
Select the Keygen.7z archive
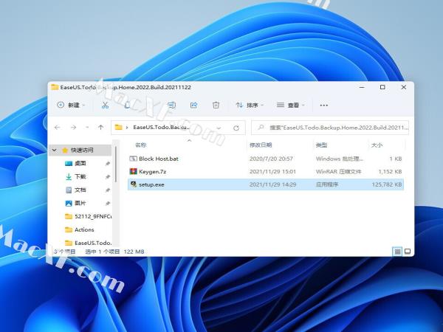coord(266,171)
